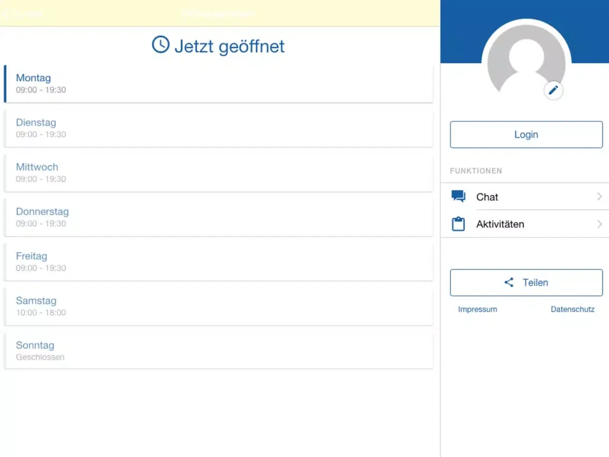This screenshot has height=457, width=609.
Task: Click the clock icon beside Jetzt geöffnet
Action: click(x=161, y=45)
